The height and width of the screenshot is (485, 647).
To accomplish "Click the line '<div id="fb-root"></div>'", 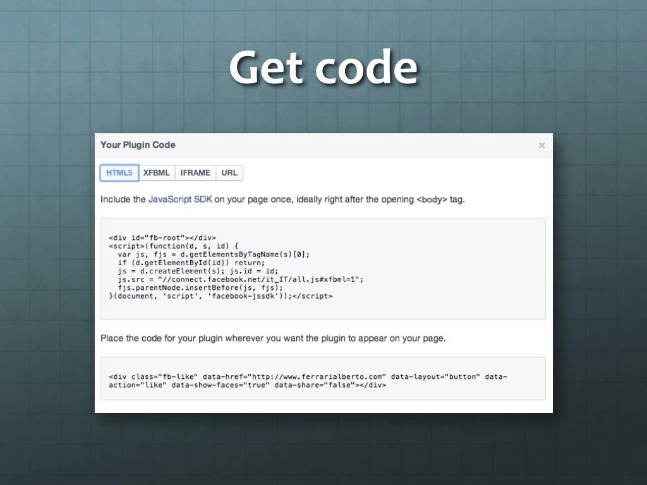I will 162,238.
